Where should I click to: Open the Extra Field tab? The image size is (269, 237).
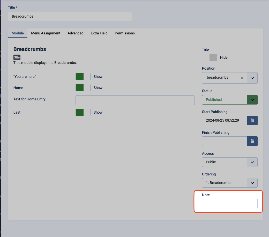(x=99, y=33)
